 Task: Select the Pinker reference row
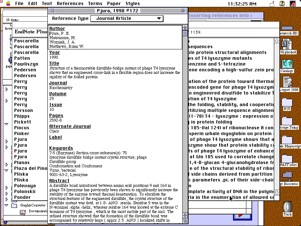pyautogui.click(x=22, y=134)
